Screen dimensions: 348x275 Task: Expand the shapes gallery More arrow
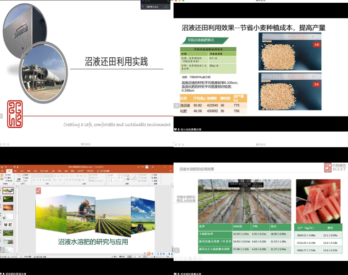(124, 180)
